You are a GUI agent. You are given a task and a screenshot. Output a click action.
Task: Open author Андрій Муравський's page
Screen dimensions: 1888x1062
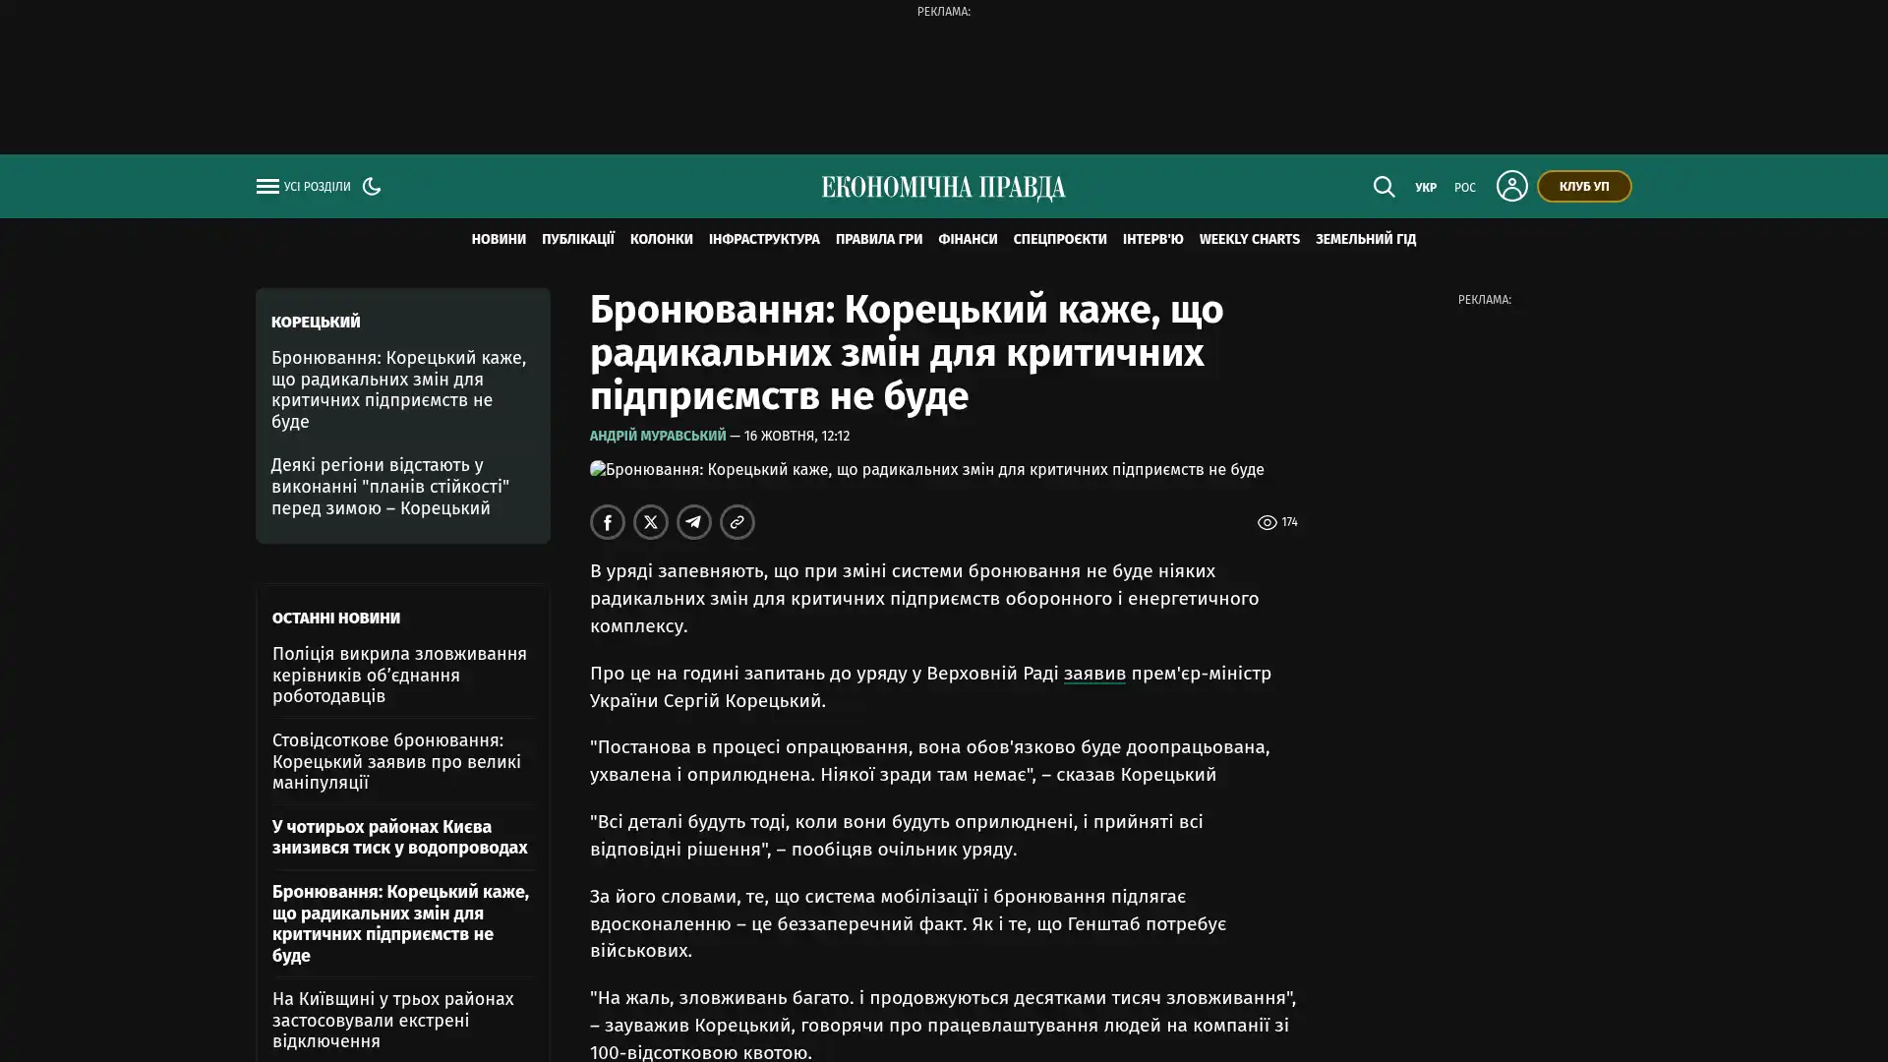[658, 436]
